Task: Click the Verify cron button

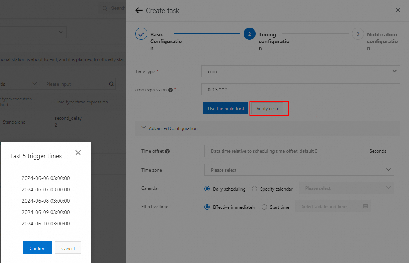Action: coord(267,109)
